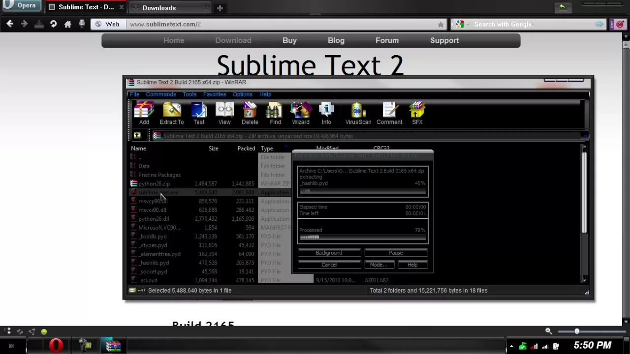This screenshot has width=630, height=354.
Task: Cancel the extraction
Action: pos(329,265)
